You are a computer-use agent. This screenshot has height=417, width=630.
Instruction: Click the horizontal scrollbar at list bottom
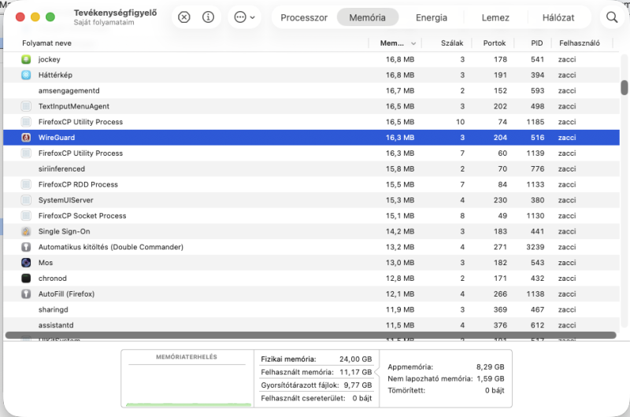pos(310,335)
